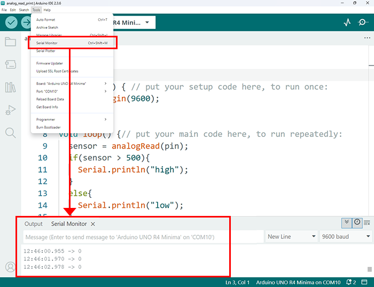The height and width of the screenshot is (287, 374).
Task: Click the user account profile icon
Action: point(11,267)
